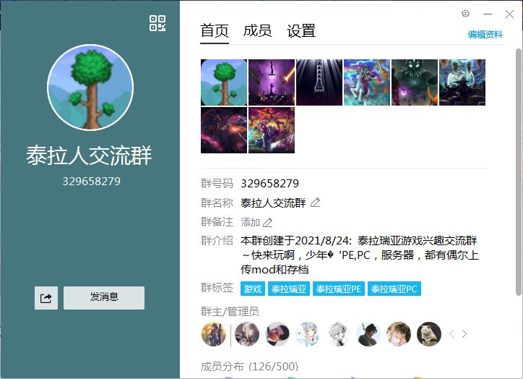Switch to the 首页 tab

click(x=215, y=30)
